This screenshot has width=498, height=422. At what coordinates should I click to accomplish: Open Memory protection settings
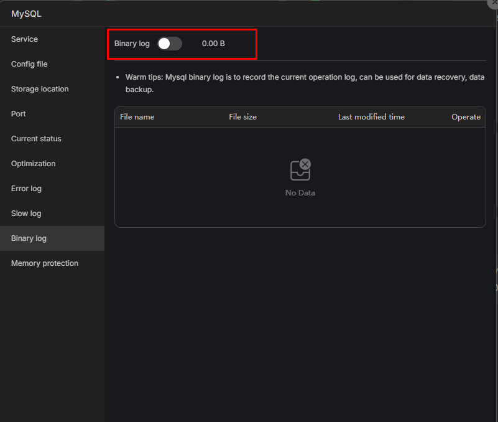point(52,263)
